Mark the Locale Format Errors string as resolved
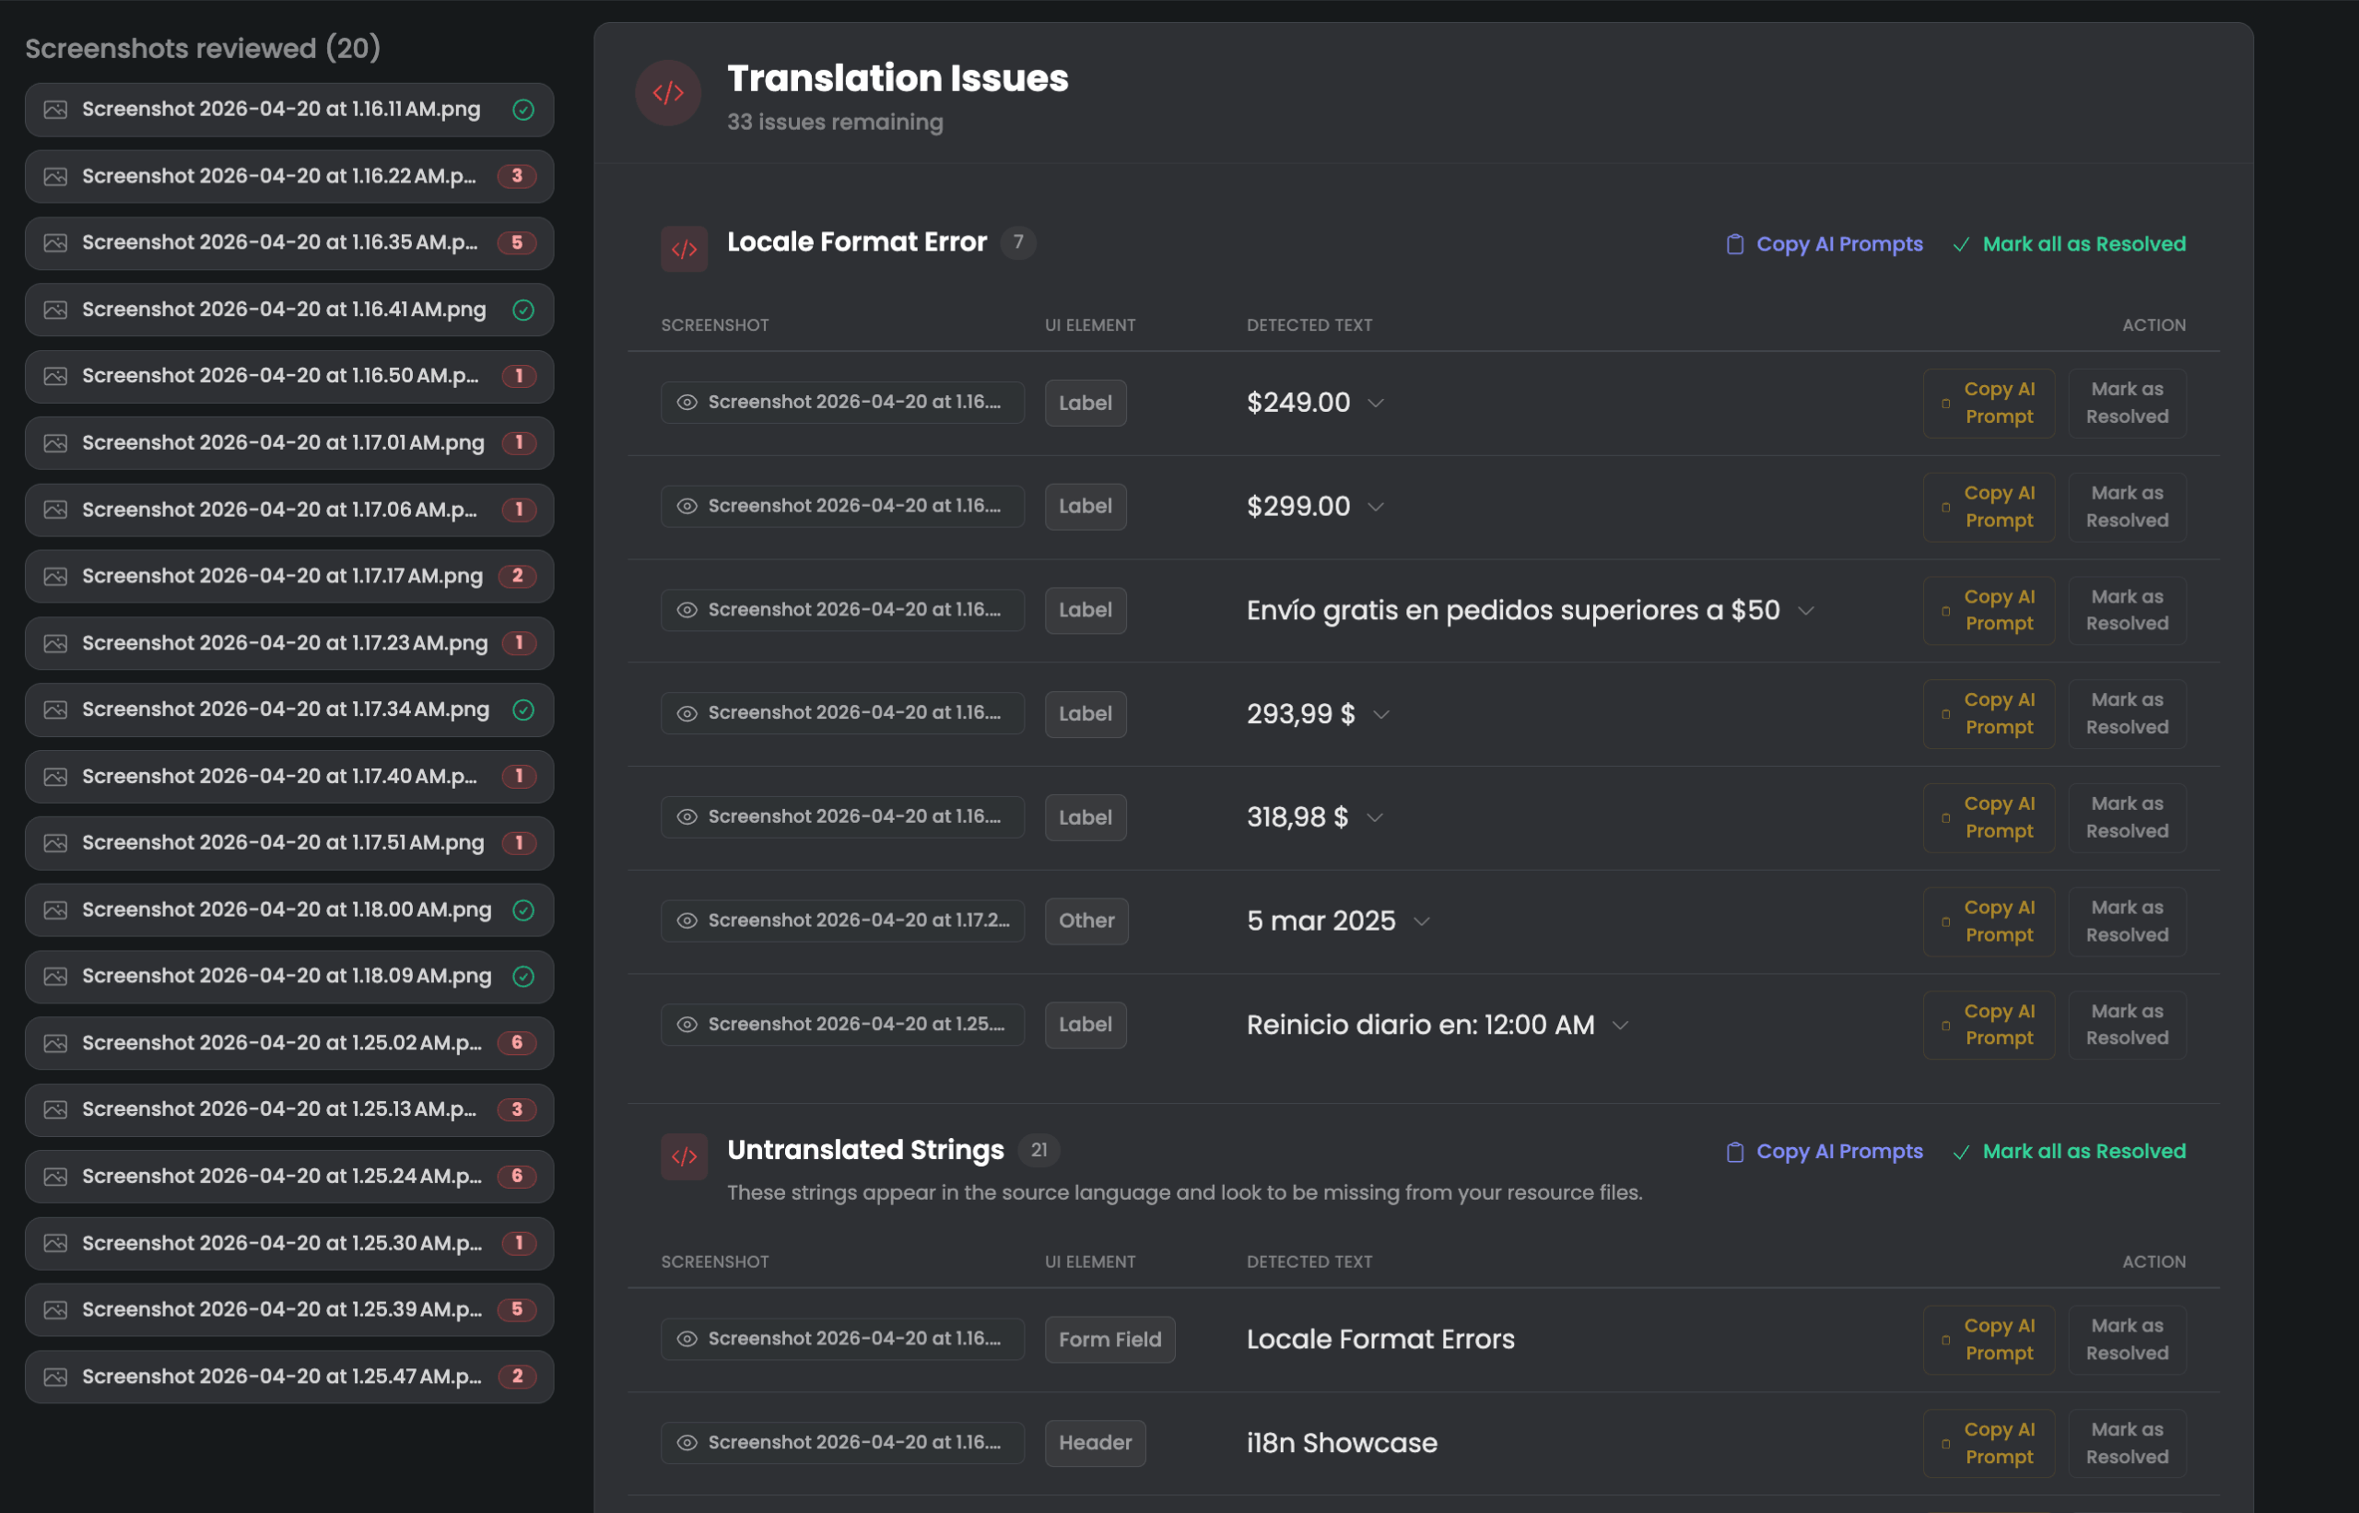The height and width of the screenshot is (1513, 2359). (x=2127, y=1340)
